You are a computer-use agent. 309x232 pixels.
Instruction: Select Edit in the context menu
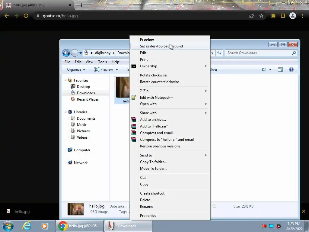(x=170, y=53)
